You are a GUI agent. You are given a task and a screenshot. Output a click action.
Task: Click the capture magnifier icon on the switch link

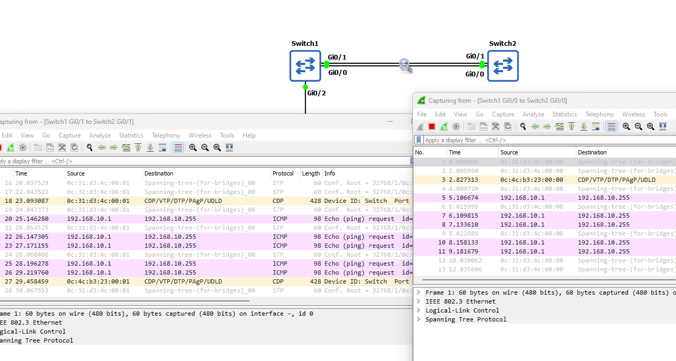pos(405,65)
